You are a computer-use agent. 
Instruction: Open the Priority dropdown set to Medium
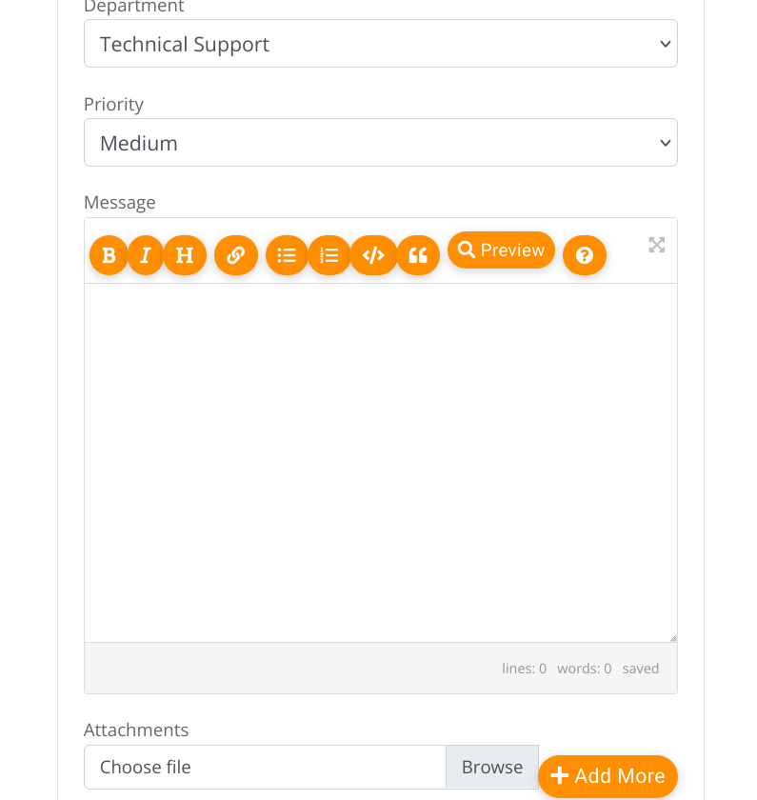381,143
